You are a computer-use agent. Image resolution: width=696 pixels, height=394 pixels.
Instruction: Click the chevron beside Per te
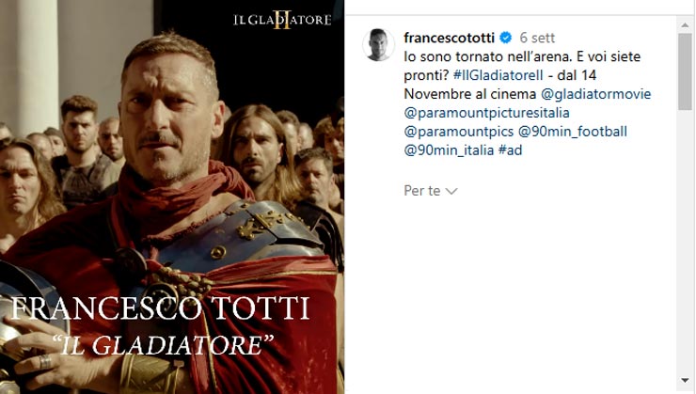pyautogui.click(x=451, y=191)
